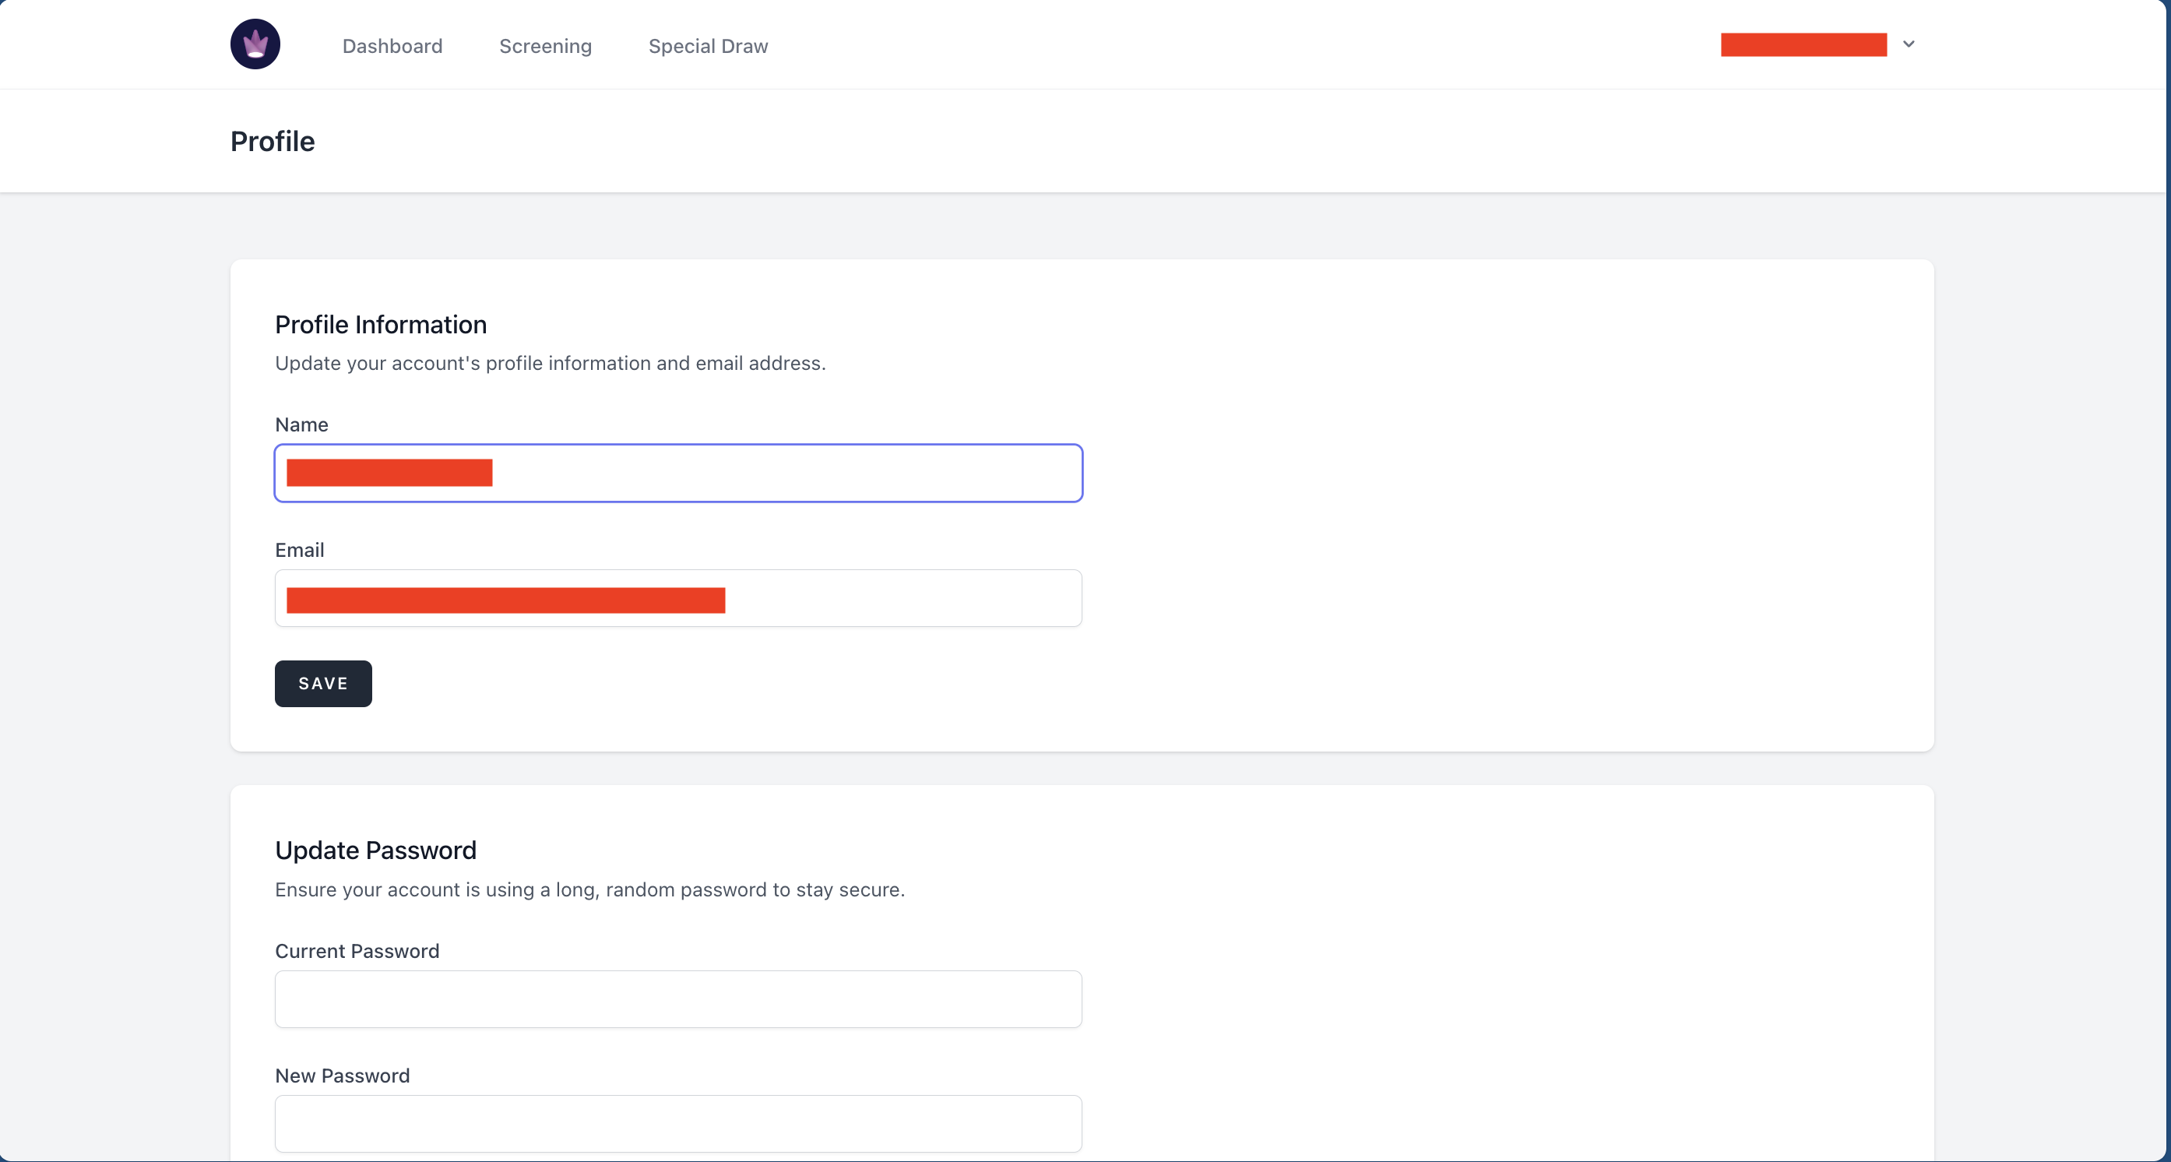Click the redacted username in navbar
Image resolution: width=2171 pixels, height=1162 pixels.
tap(1803, 44)
